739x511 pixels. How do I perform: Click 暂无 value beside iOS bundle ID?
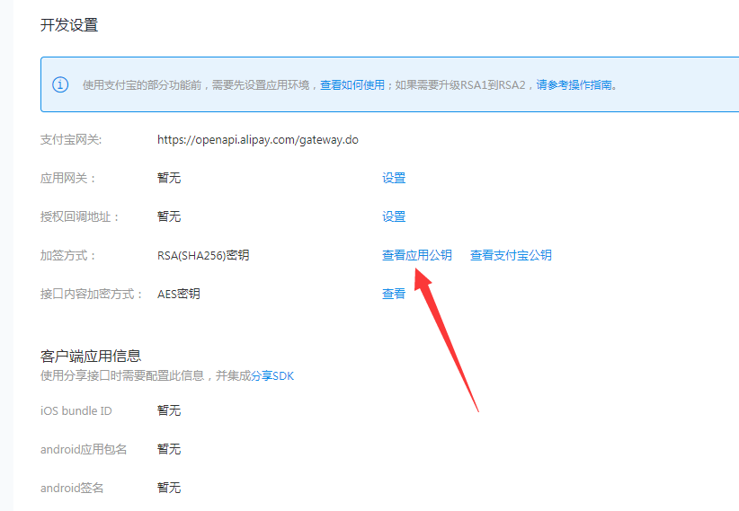click(169, 410)
